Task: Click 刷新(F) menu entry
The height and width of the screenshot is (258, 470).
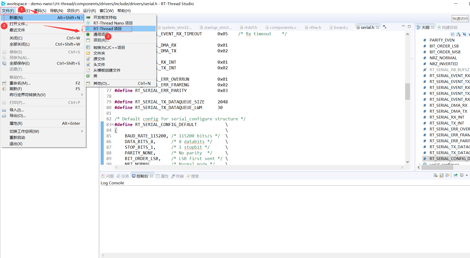Action: (x=43, y=89)
